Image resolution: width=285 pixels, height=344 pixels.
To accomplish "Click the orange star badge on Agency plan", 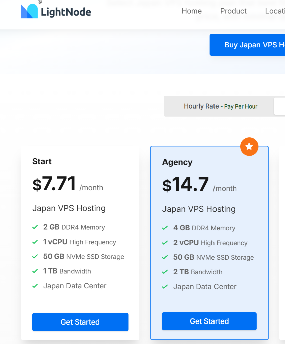I will point(249,146).
